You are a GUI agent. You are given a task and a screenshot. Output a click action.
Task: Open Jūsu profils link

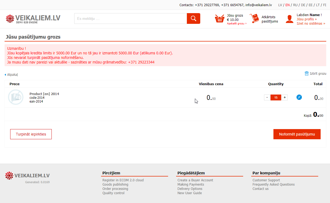306,19
